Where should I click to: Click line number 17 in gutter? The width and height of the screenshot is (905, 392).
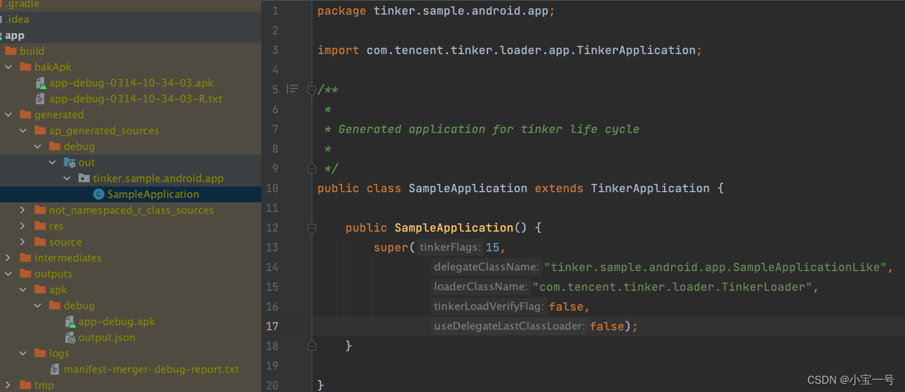coord(272,326)
